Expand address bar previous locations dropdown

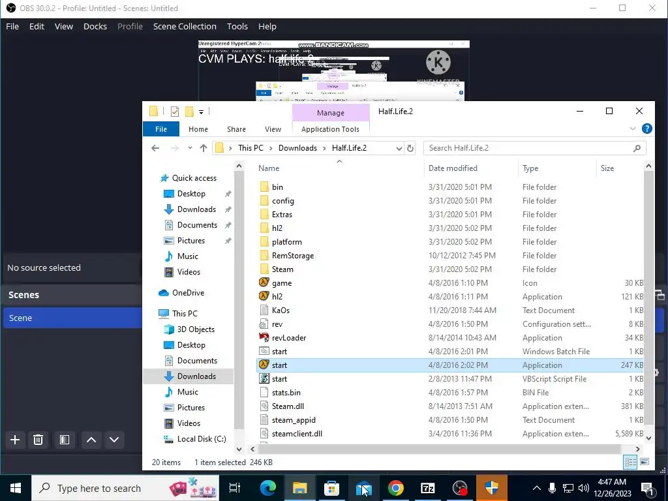click(399, 148)
